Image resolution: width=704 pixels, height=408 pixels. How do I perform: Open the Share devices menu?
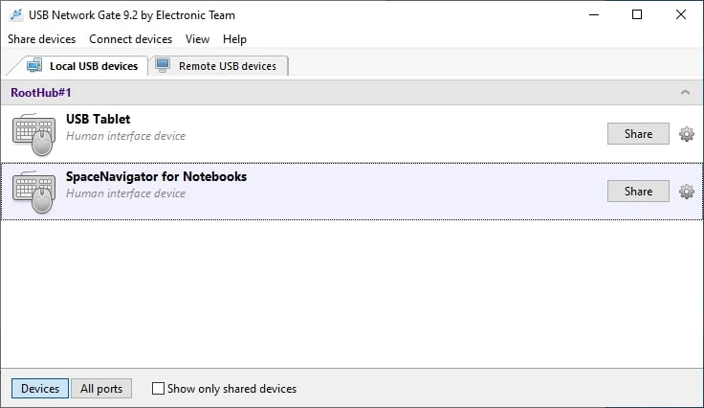pyautogui.click(x=41, y=39)
